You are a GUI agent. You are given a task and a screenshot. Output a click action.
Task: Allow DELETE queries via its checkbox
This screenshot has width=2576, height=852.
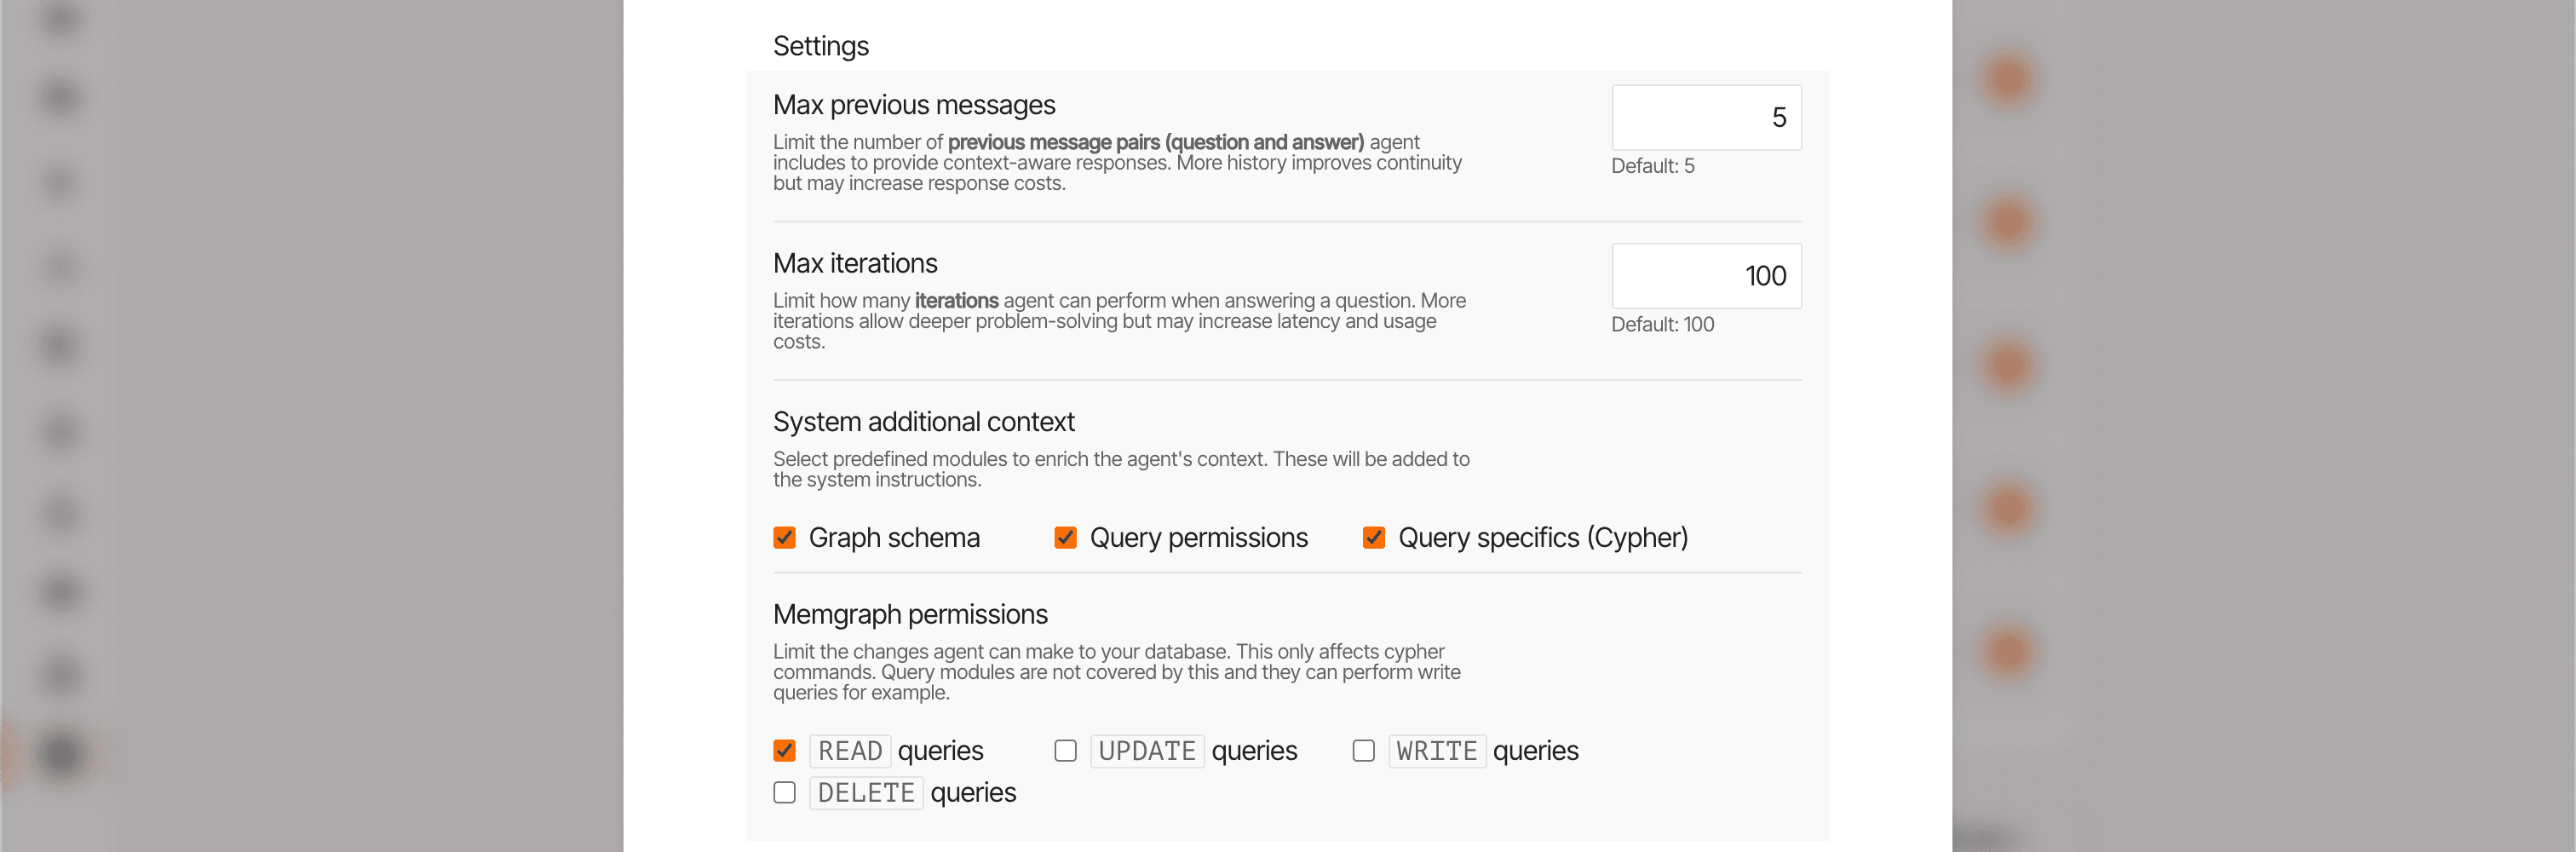tap(784, 793)
